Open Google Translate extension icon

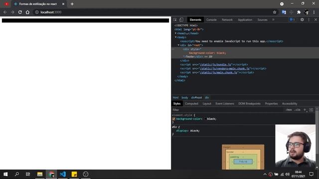pos(284,12)
